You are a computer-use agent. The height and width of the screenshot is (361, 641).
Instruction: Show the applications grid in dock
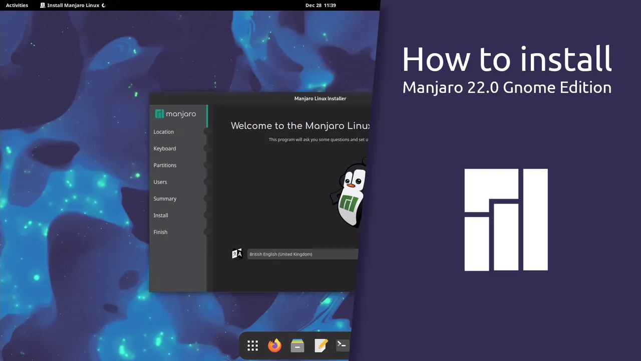coord(253,345)
